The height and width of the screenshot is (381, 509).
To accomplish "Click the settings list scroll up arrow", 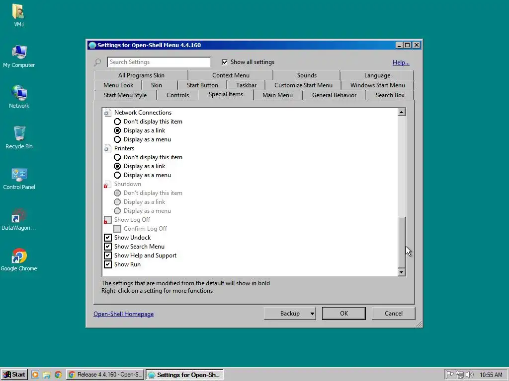I will (x=402, y=112).
